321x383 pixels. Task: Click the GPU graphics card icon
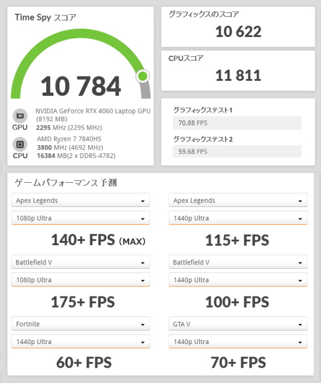pyautogui.click(x=20, y=116)
